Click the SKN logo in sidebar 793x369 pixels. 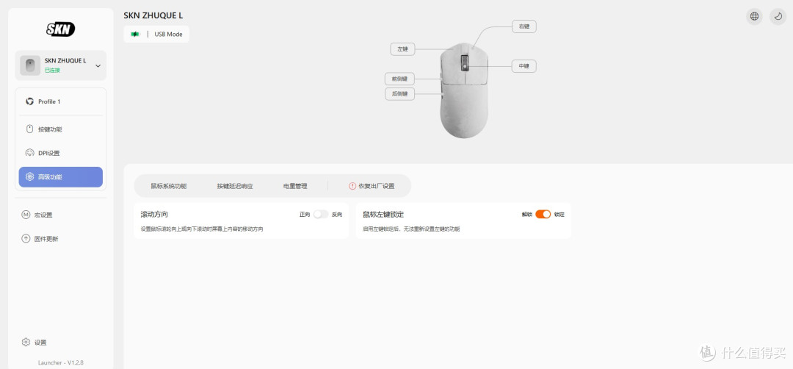click(x=61, y=29)
